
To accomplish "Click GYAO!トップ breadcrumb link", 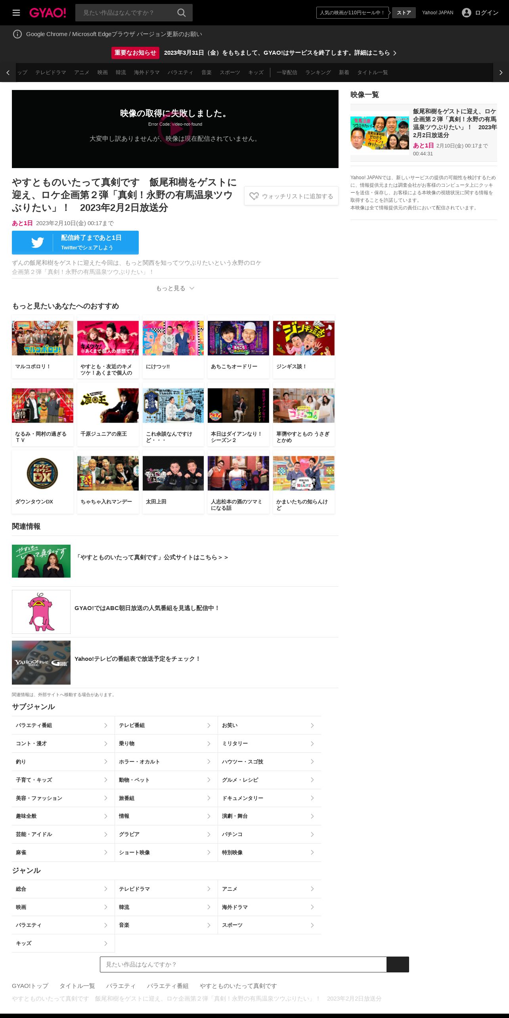I will point(30,986).
